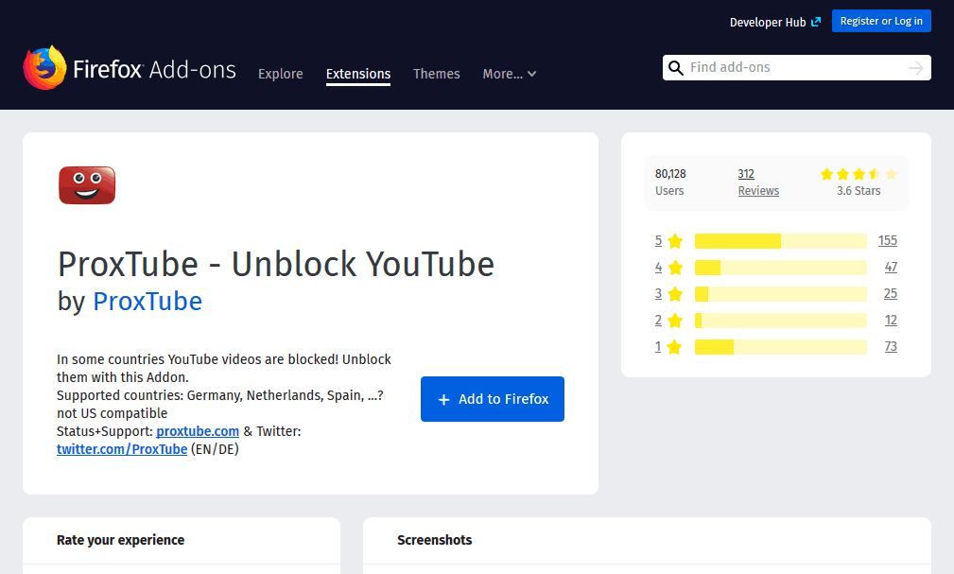Image resolution: width=954 pixels, height=574 pixels.
Task: Click the 3.6 Stars rating stars
Action: pyautogui.click(x=859, y=175)
